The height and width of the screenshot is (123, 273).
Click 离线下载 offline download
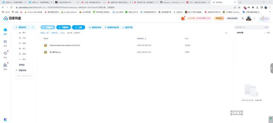(127, 27)
